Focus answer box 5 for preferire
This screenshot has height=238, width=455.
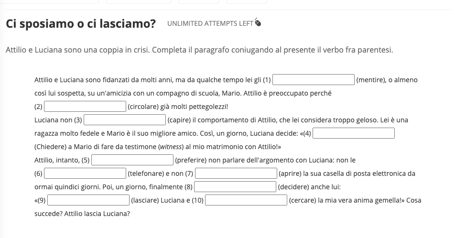[x=132, y=160]
